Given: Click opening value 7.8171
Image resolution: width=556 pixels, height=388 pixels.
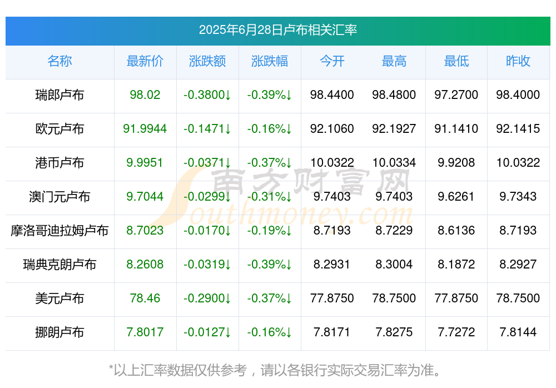Looking at the screenshot, I should (x=332, y=332).
